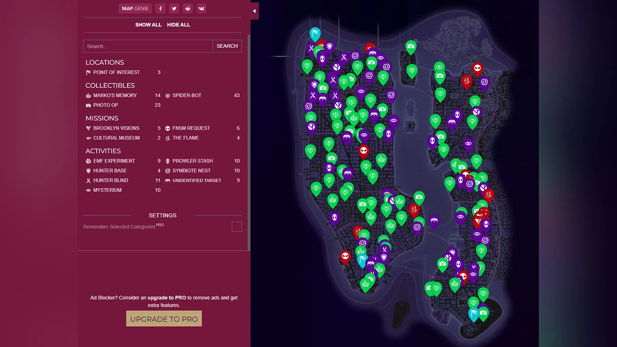Image resolution: width=617 pixels, height=347 pixels.
Task: Select the green spider-bot marker on the far northwest edge
Action: point(307,66)
